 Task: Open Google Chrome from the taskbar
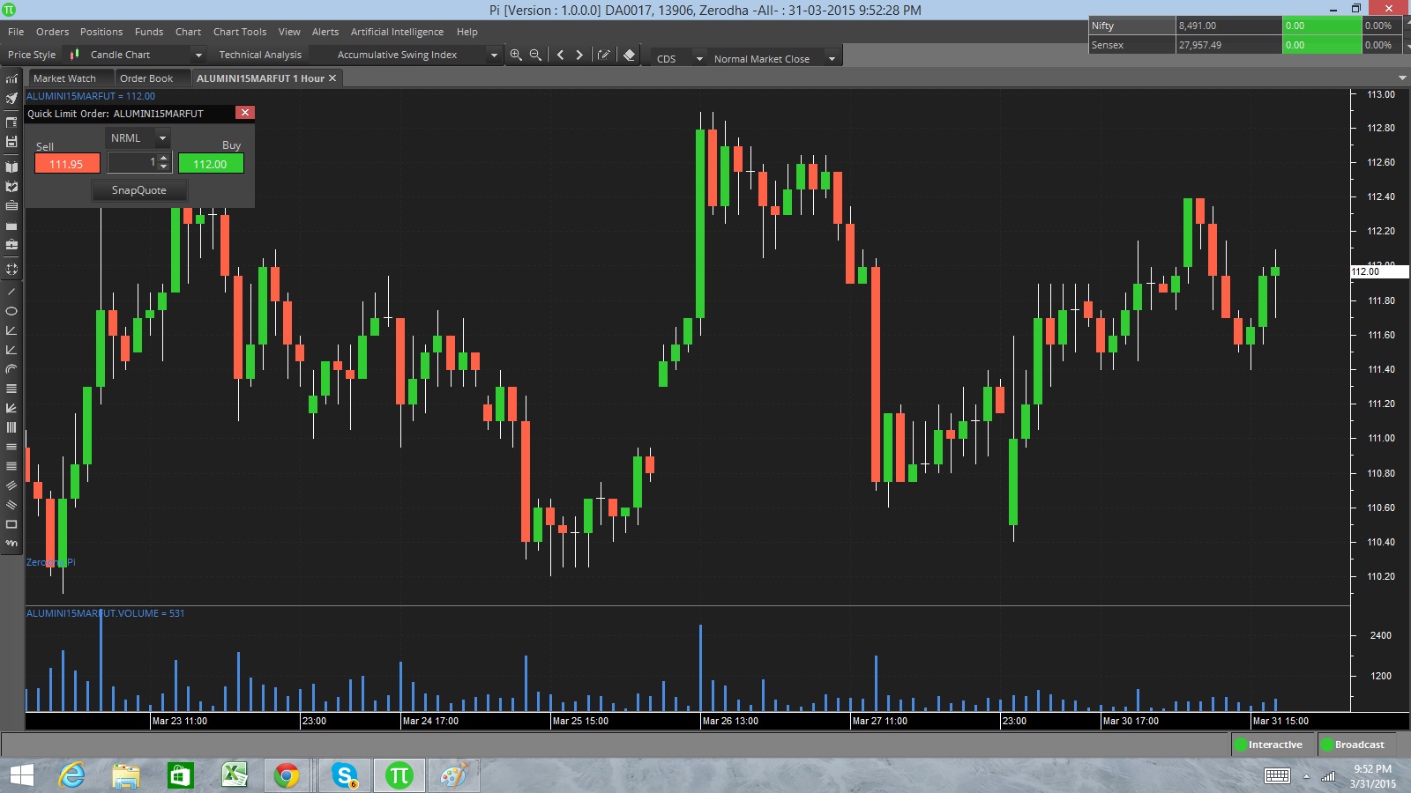point(287,775)
